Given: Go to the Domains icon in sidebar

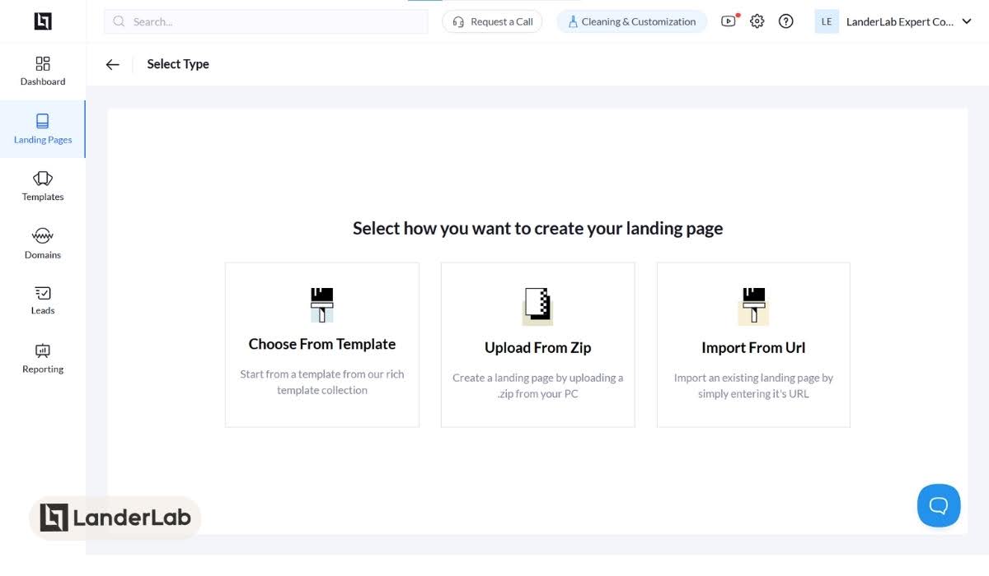Looking at the screenshot, I should point(43,236).
